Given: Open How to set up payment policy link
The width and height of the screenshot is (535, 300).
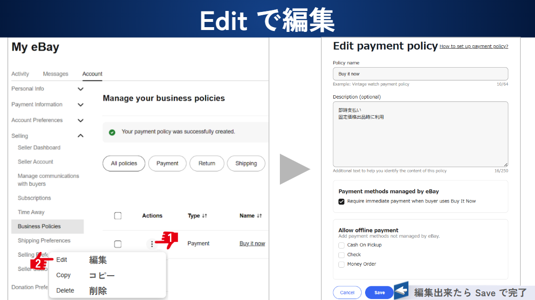Looking at the screenshot, I should pos(473,46).
